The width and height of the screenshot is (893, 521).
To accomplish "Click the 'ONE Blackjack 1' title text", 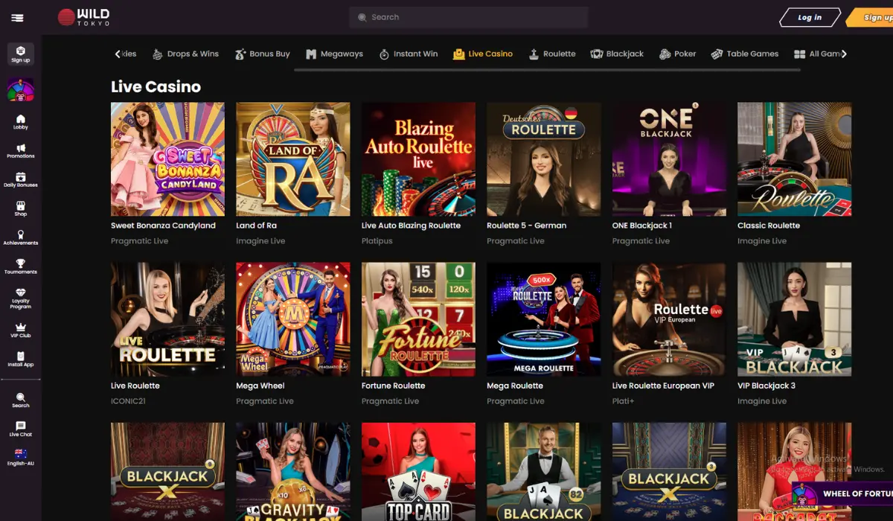I will click(x=642, y=226).
